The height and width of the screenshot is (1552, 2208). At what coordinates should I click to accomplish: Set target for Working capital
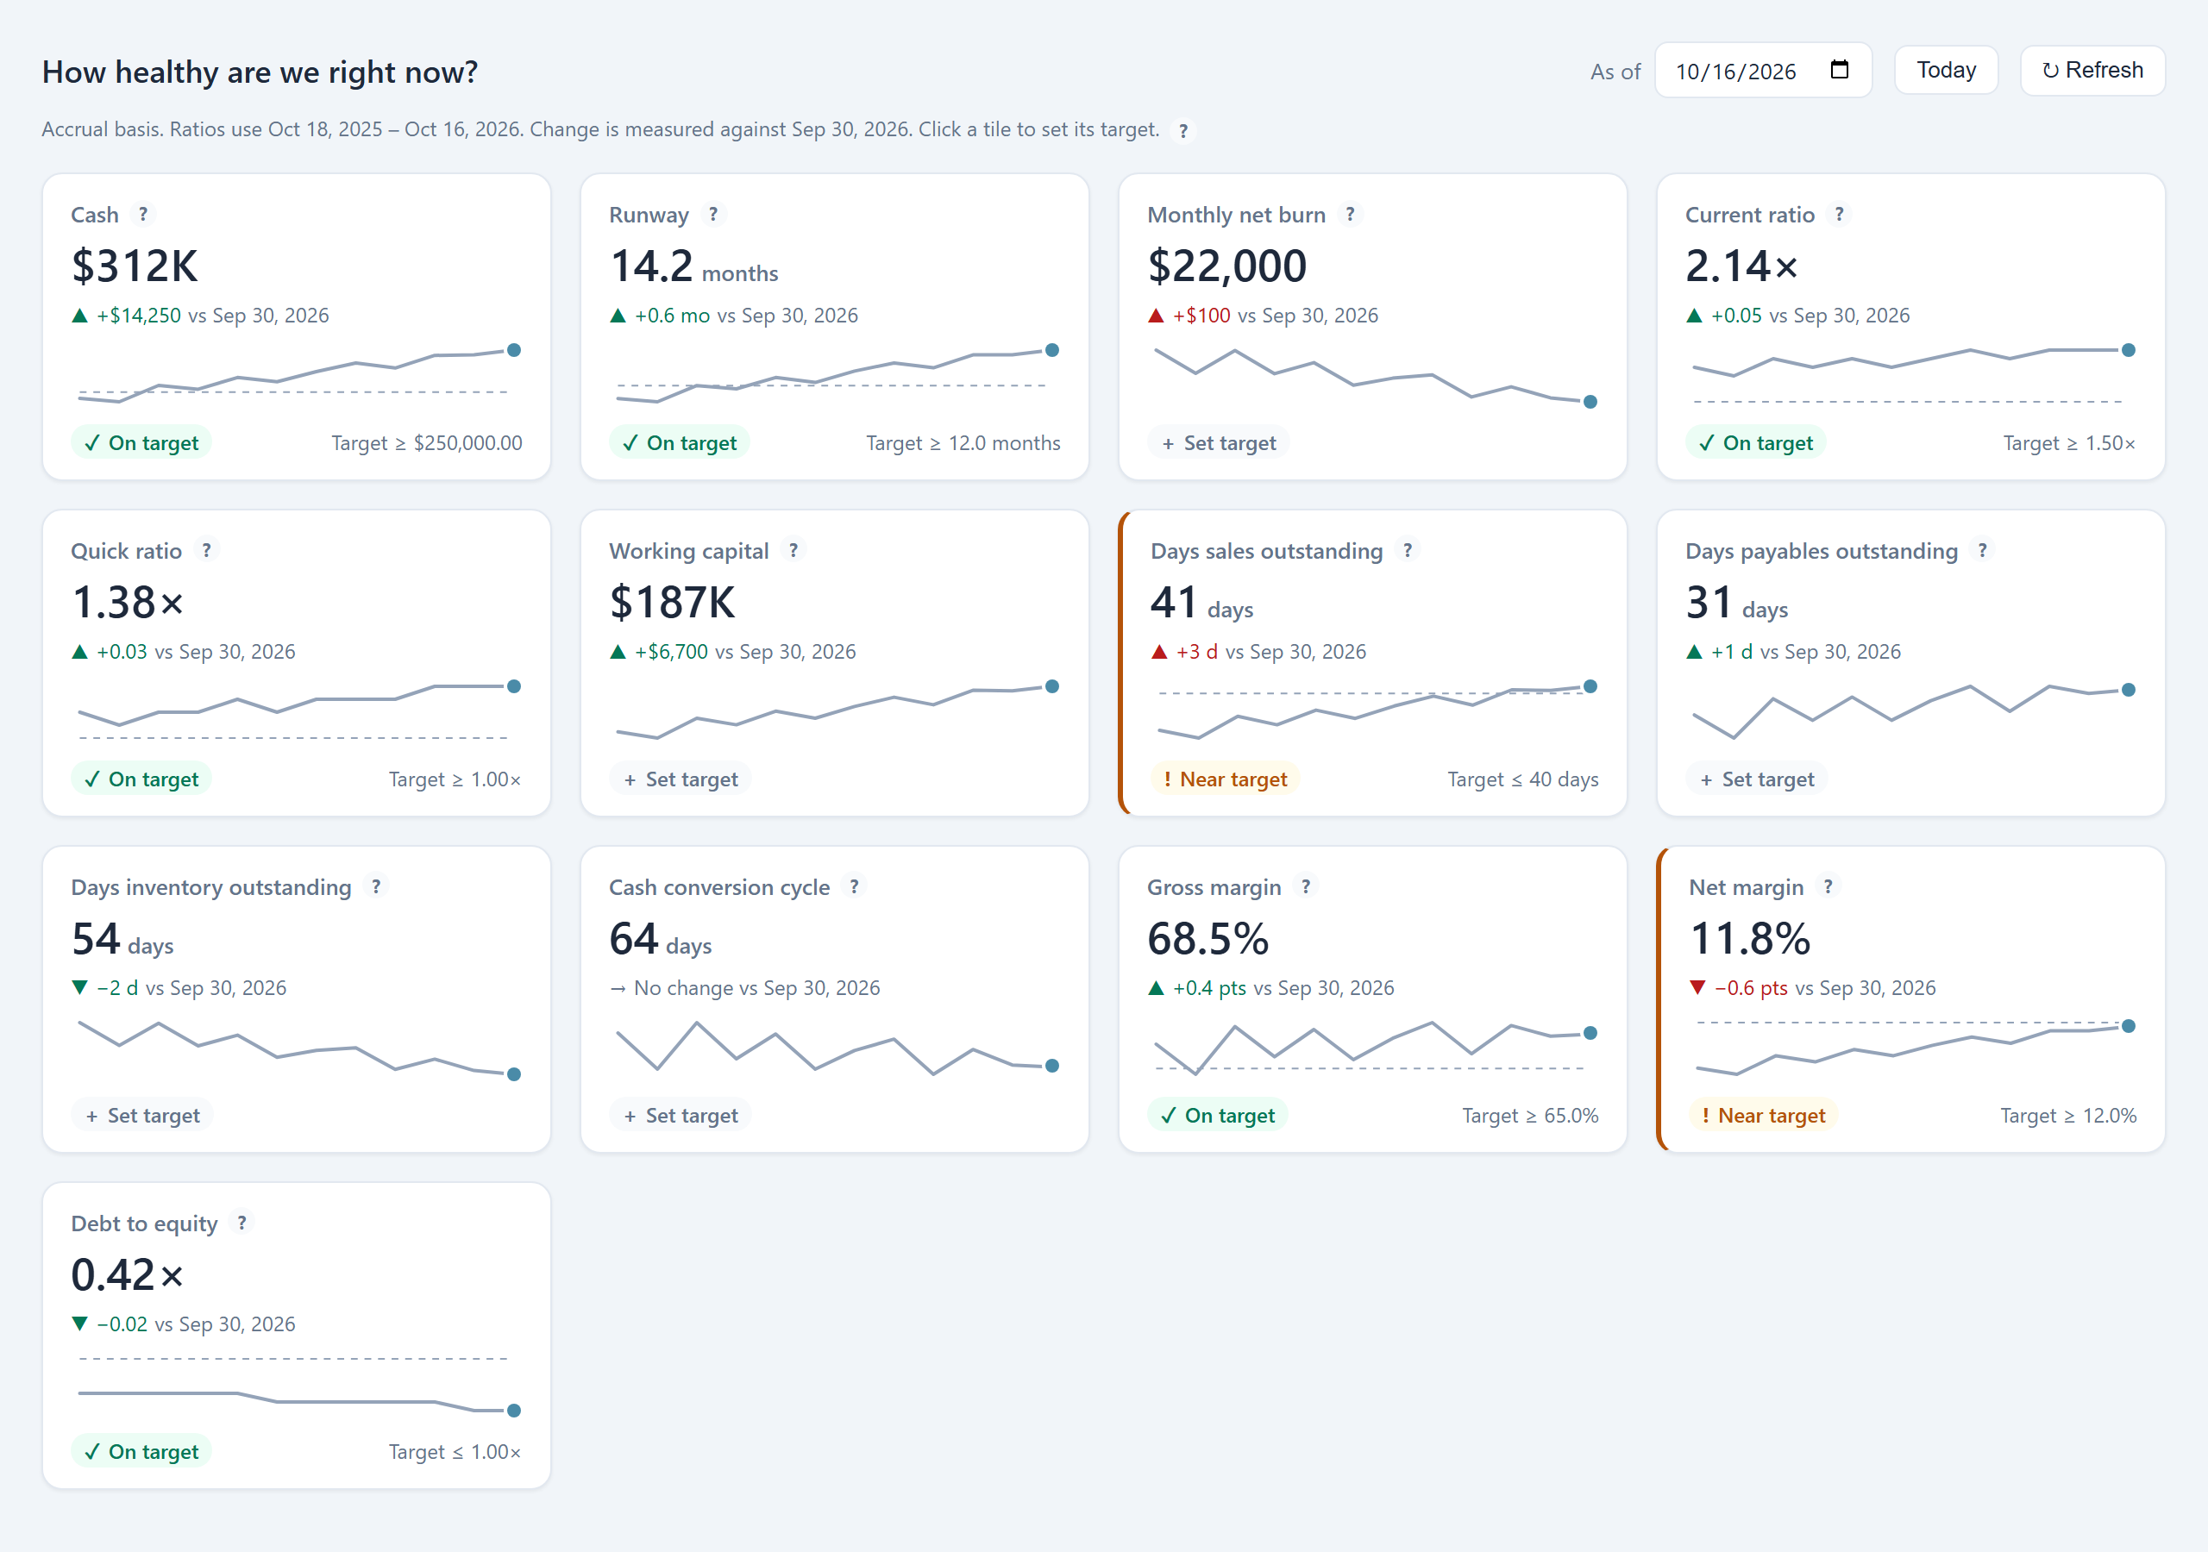[x=680, y=779]
